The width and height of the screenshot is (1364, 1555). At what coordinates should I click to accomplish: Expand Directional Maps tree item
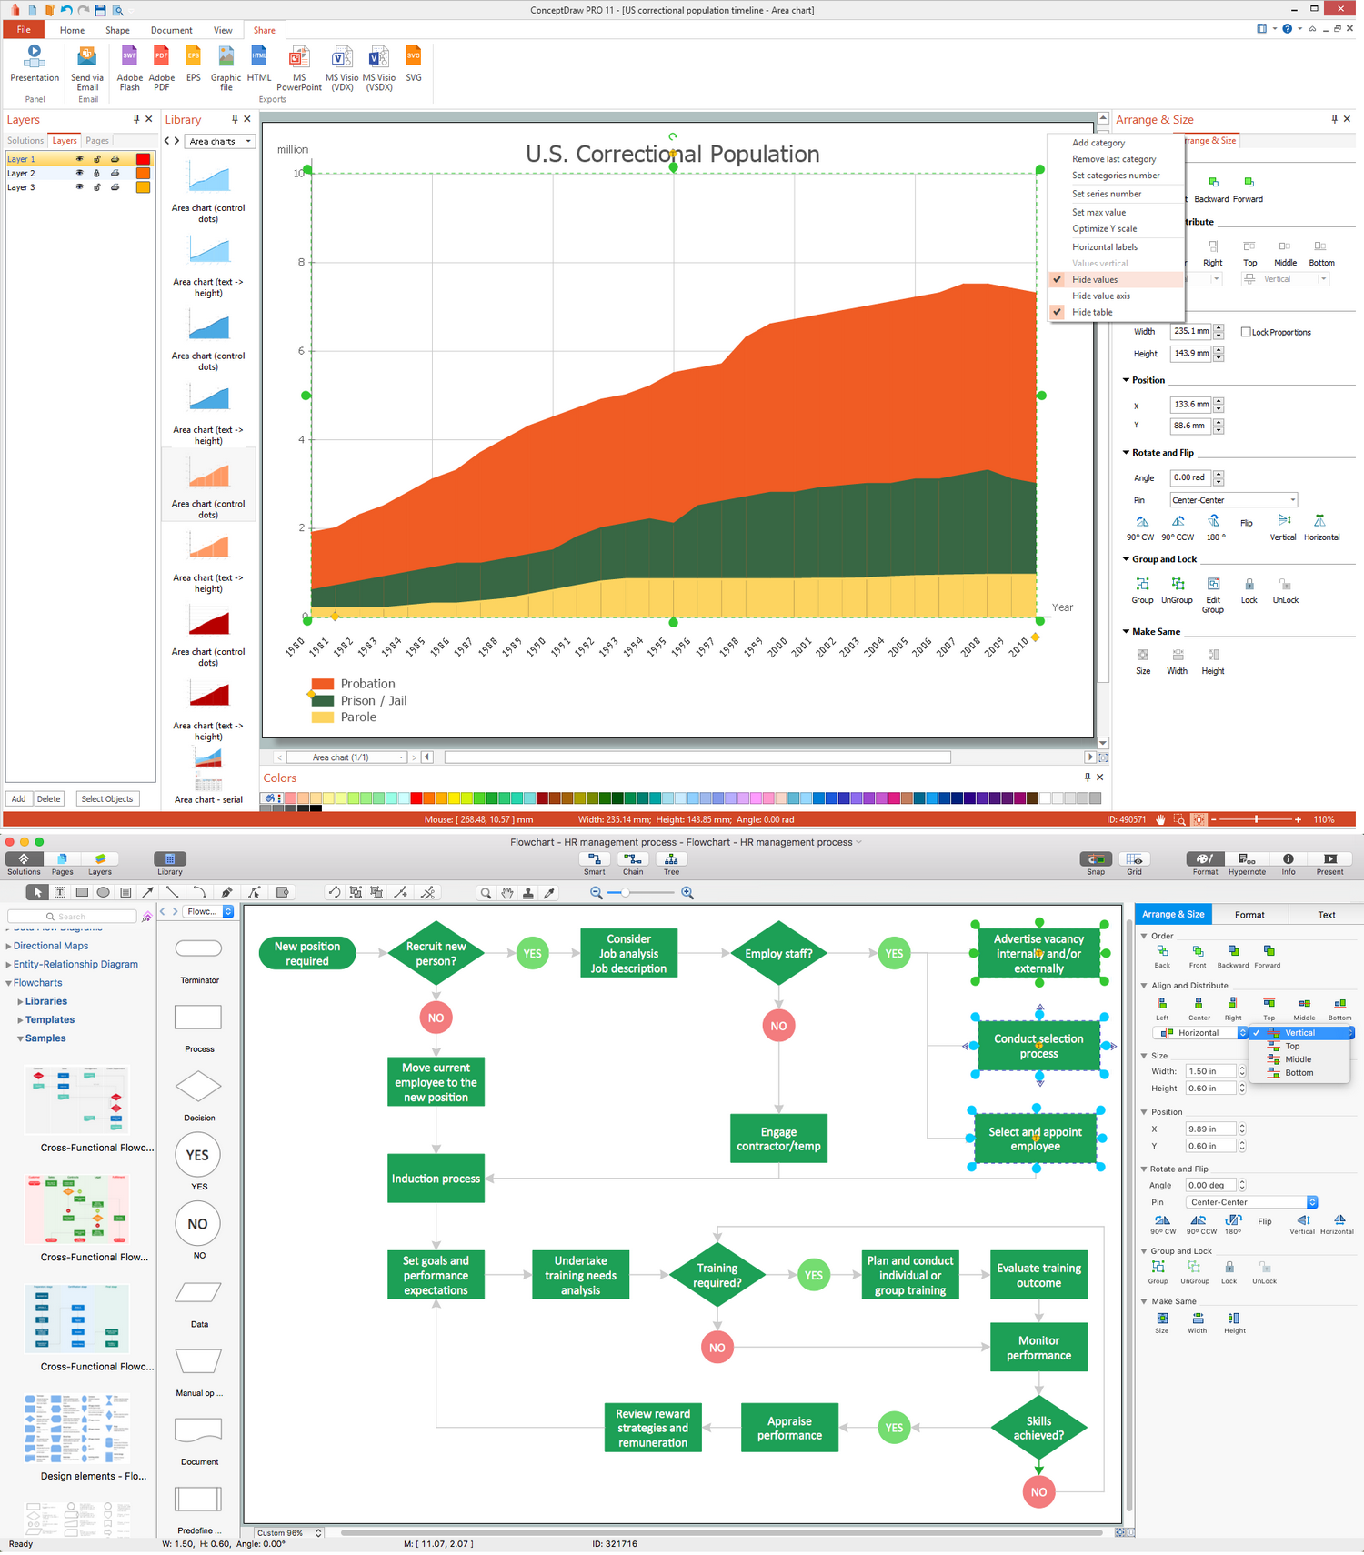tap(9, 946)
